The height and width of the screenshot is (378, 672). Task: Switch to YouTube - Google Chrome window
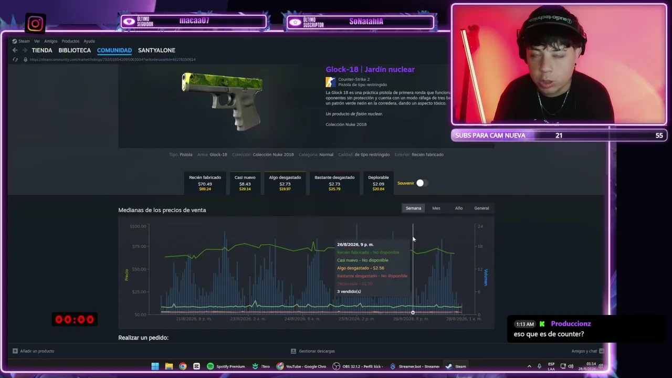point(301,366)
